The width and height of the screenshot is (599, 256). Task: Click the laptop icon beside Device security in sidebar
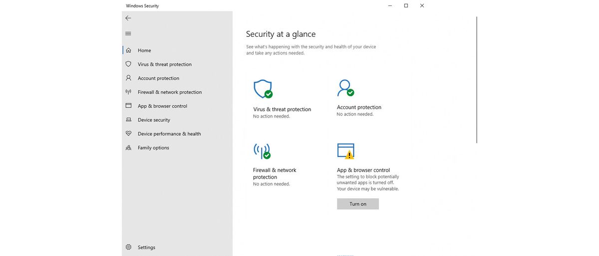point(128,120)
